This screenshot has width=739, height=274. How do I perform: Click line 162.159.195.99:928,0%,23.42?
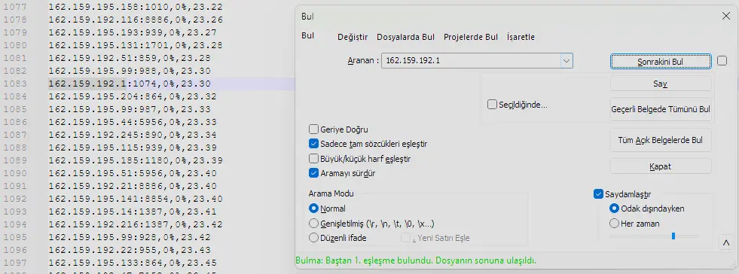pyautogui.click(x=130, y=237)
